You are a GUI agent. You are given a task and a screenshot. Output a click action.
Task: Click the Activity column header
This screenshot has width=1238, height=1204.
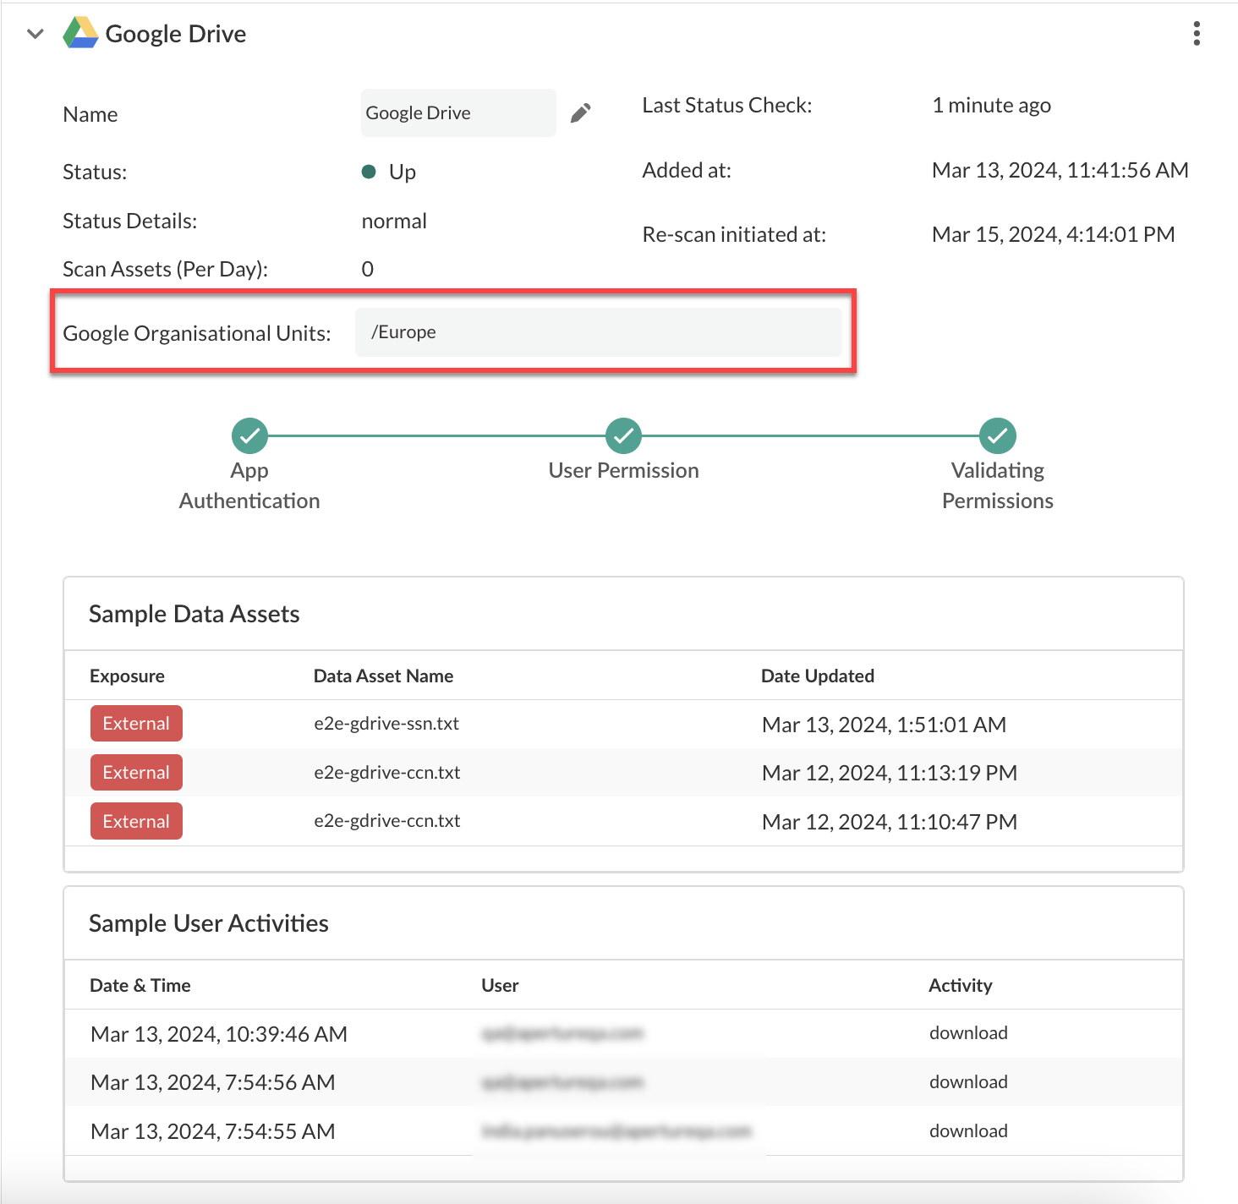[960, 986]
